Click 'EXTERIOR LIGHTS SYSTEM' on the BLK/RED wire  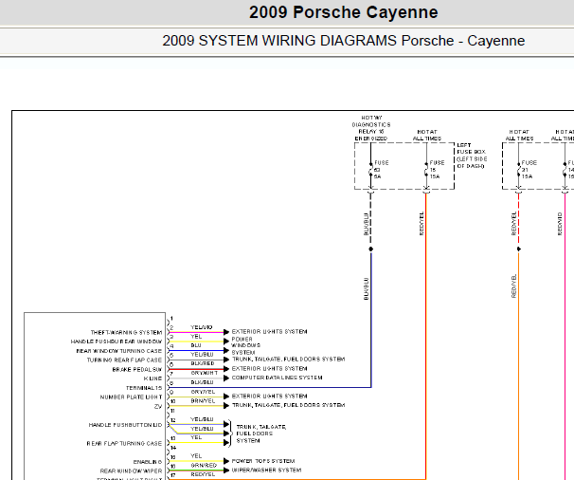coord(269,368)
